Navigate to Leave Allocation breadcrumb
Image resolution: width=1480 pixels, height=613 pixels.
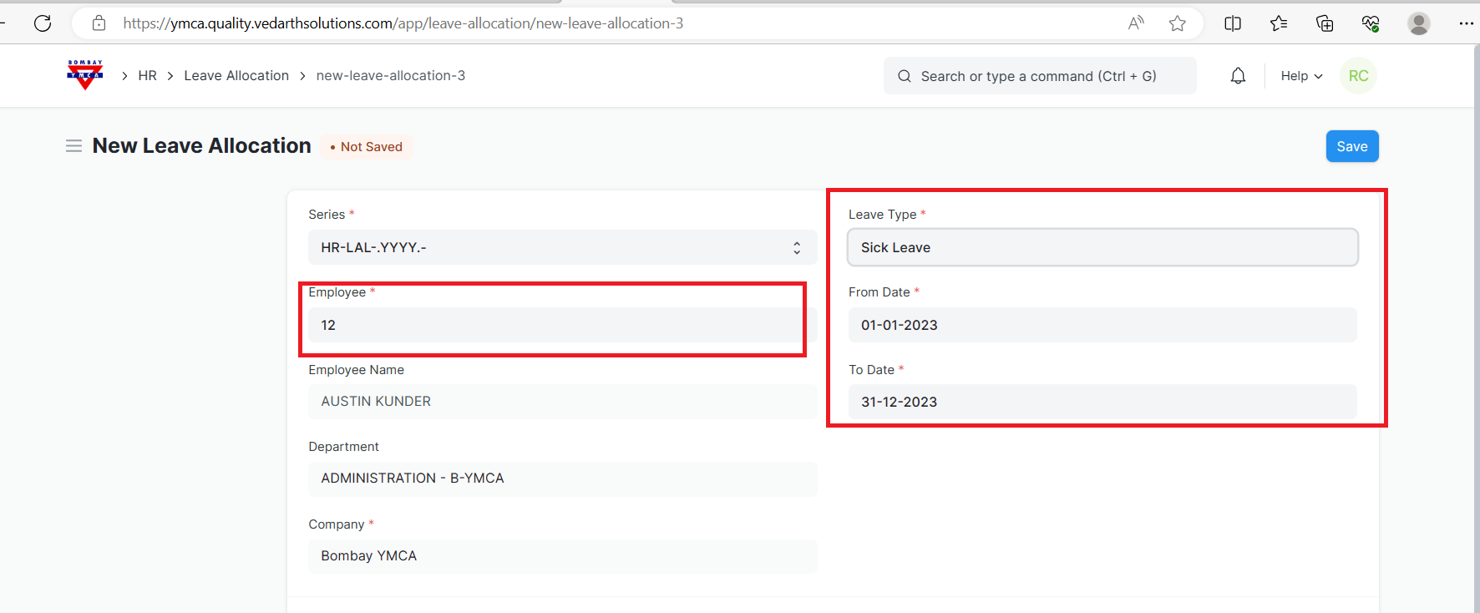click(236, 76)
